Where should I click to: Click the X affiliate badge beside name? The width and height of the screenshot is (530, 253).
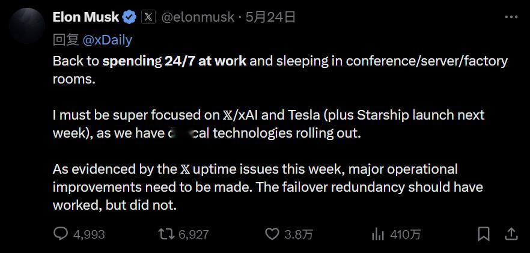(x=148, y=17)
